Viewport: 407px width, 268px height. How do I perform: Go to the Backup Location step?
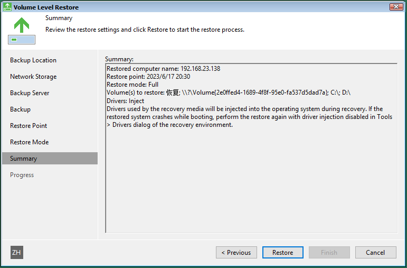point(33,60)
